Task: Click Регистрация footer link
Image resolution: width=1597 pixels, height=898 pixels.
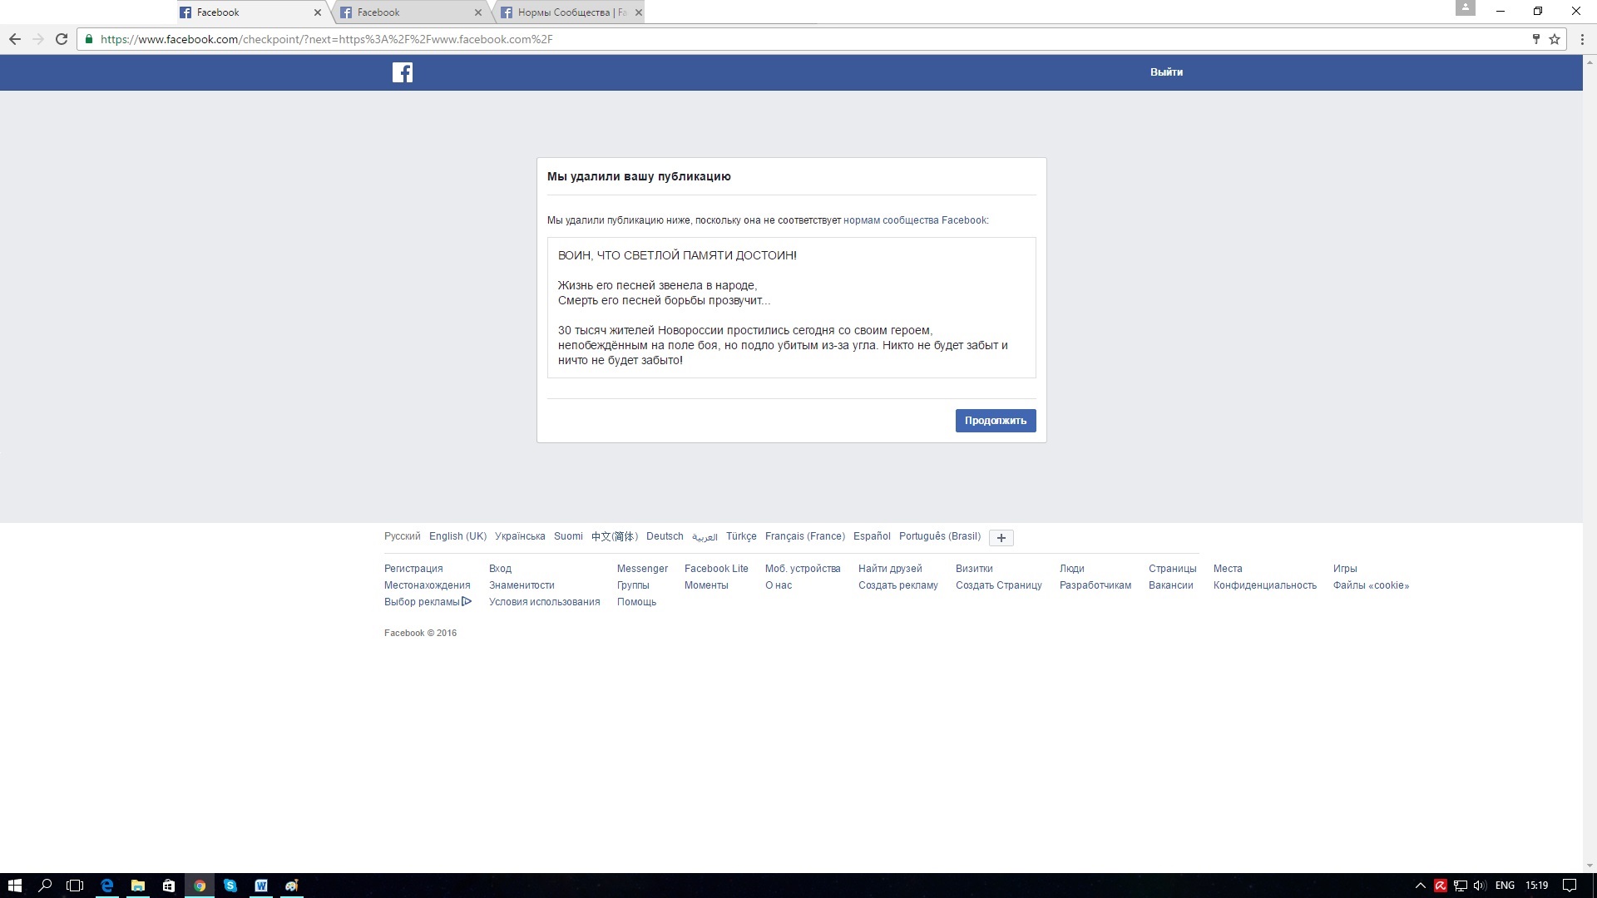Action: pos(413,569)
